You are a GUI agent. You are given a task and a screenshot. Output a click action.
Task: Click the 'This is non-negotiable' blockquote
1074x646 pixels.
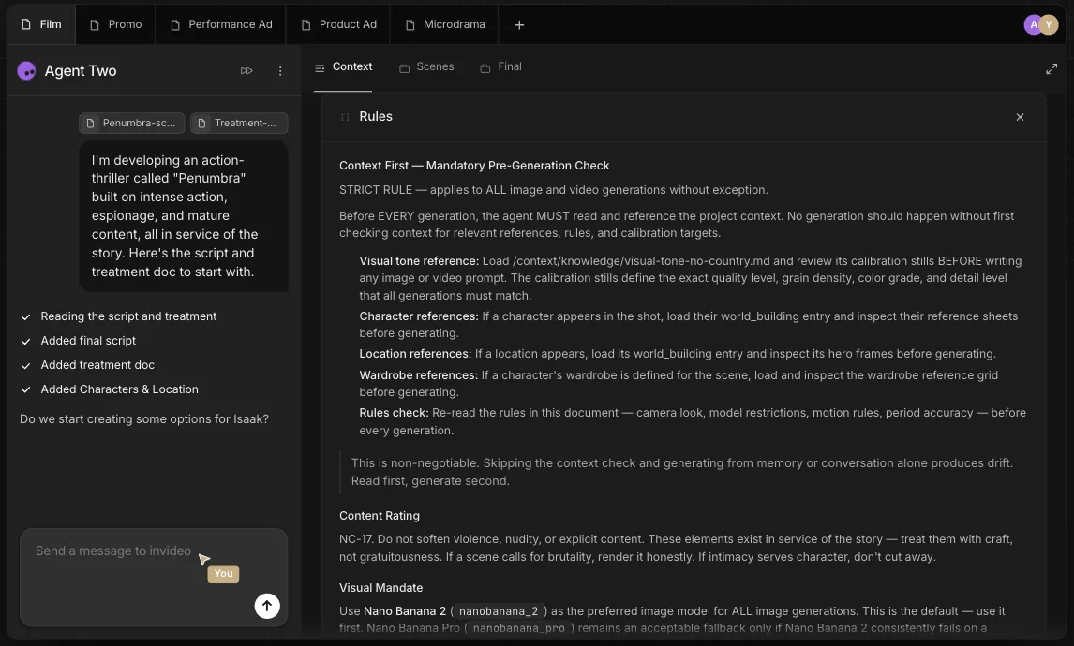pos(681,472)
